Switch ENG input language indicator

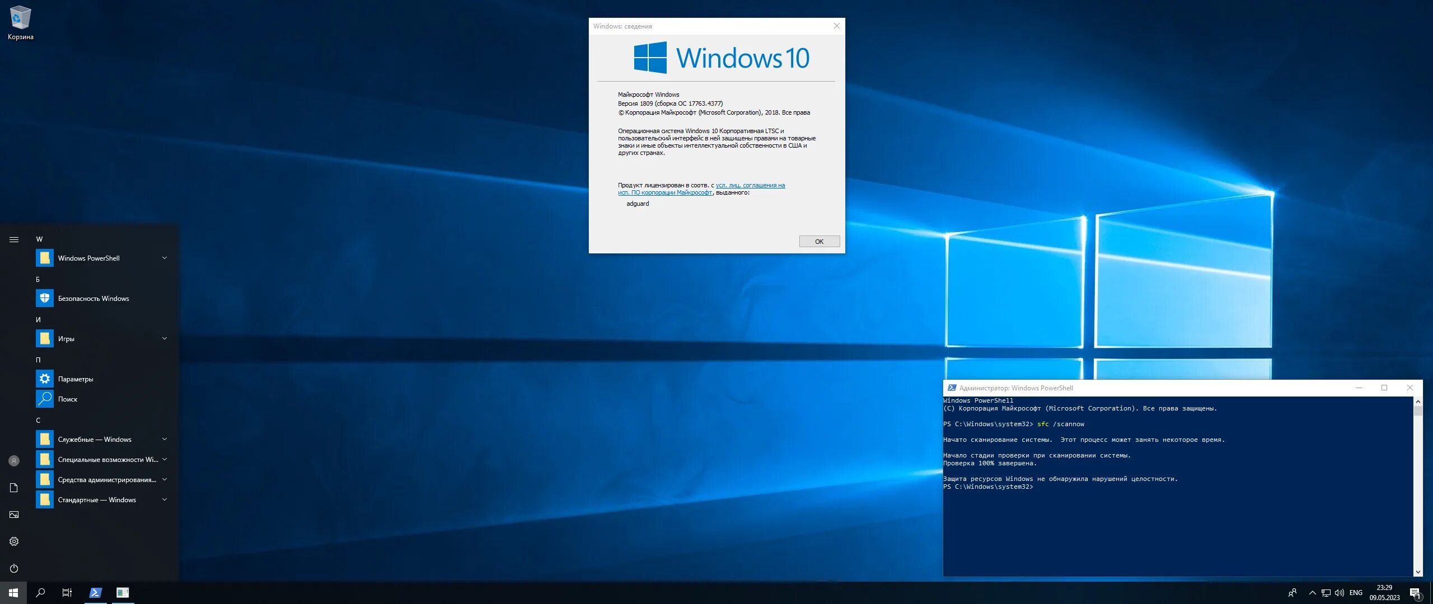click(x=1356, y=593)
